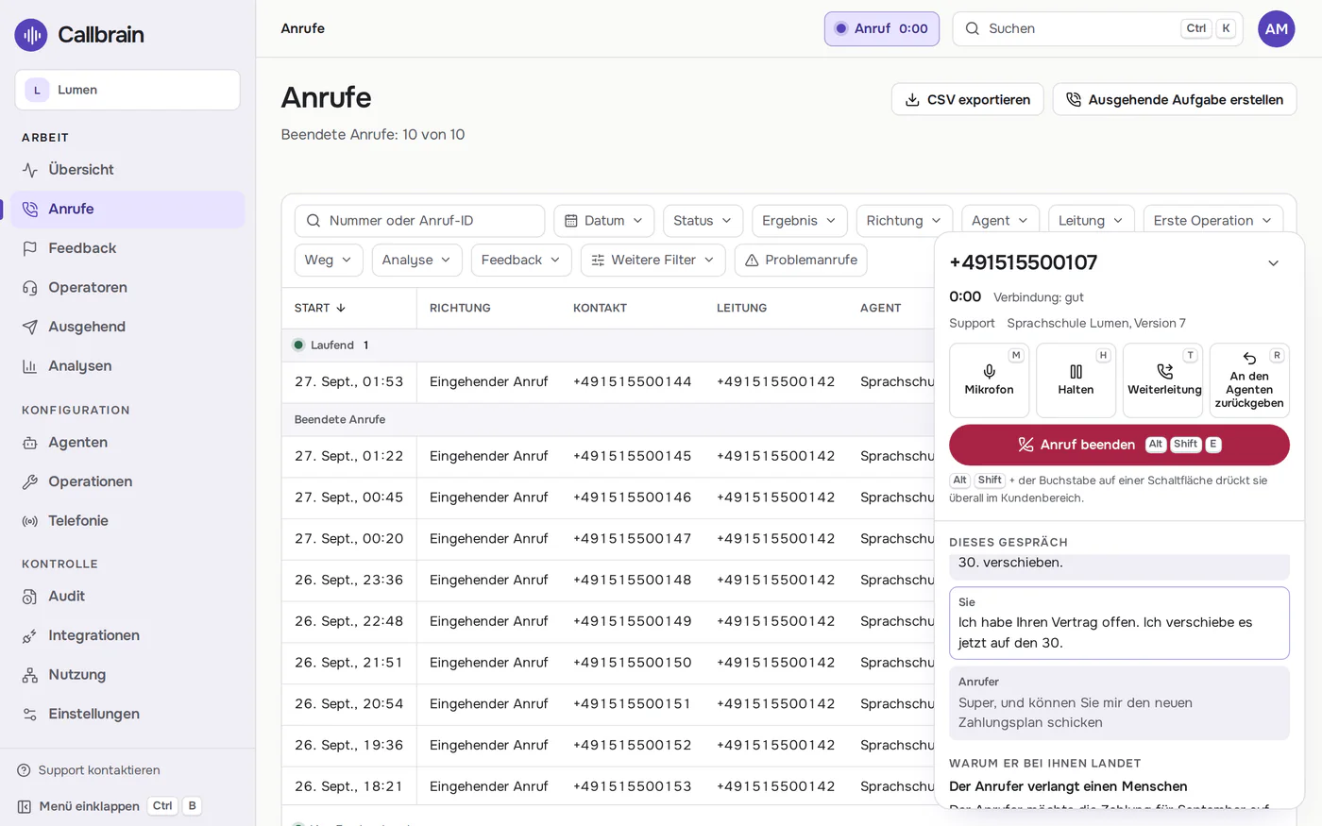1322x826 pixels.
Task: Click contact +491515500147
Action: [633, 539]
